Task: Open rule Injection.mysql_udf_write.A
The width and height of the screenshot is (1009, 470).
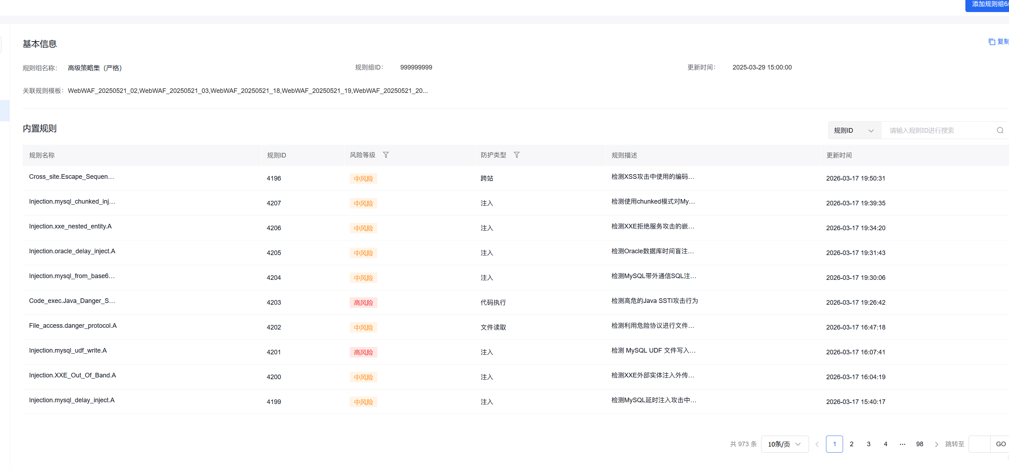Action: (68, 350)
